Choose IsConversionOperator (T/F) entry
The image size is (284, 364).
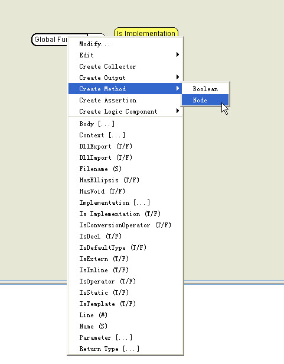click(x=125, y=225)
